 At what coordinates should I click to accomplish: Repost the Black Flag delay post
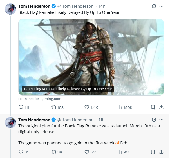click(53, 107)
